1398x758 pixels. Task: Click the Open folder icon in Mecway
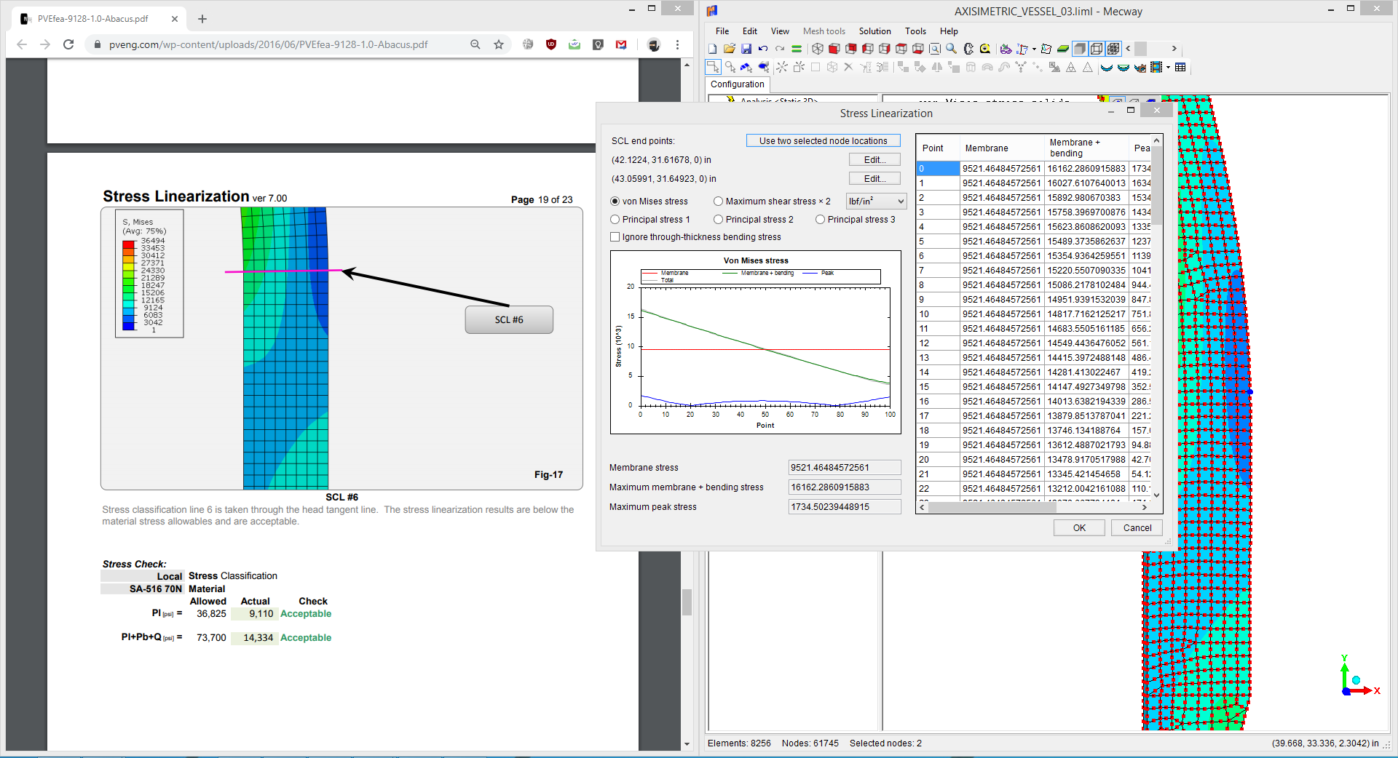click(729, 49)
